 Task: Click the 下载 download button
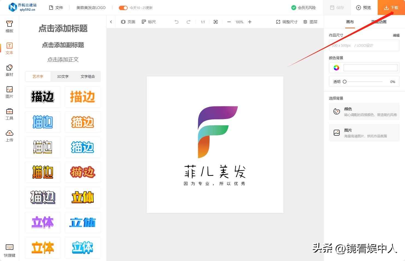[x=391, y=8]
